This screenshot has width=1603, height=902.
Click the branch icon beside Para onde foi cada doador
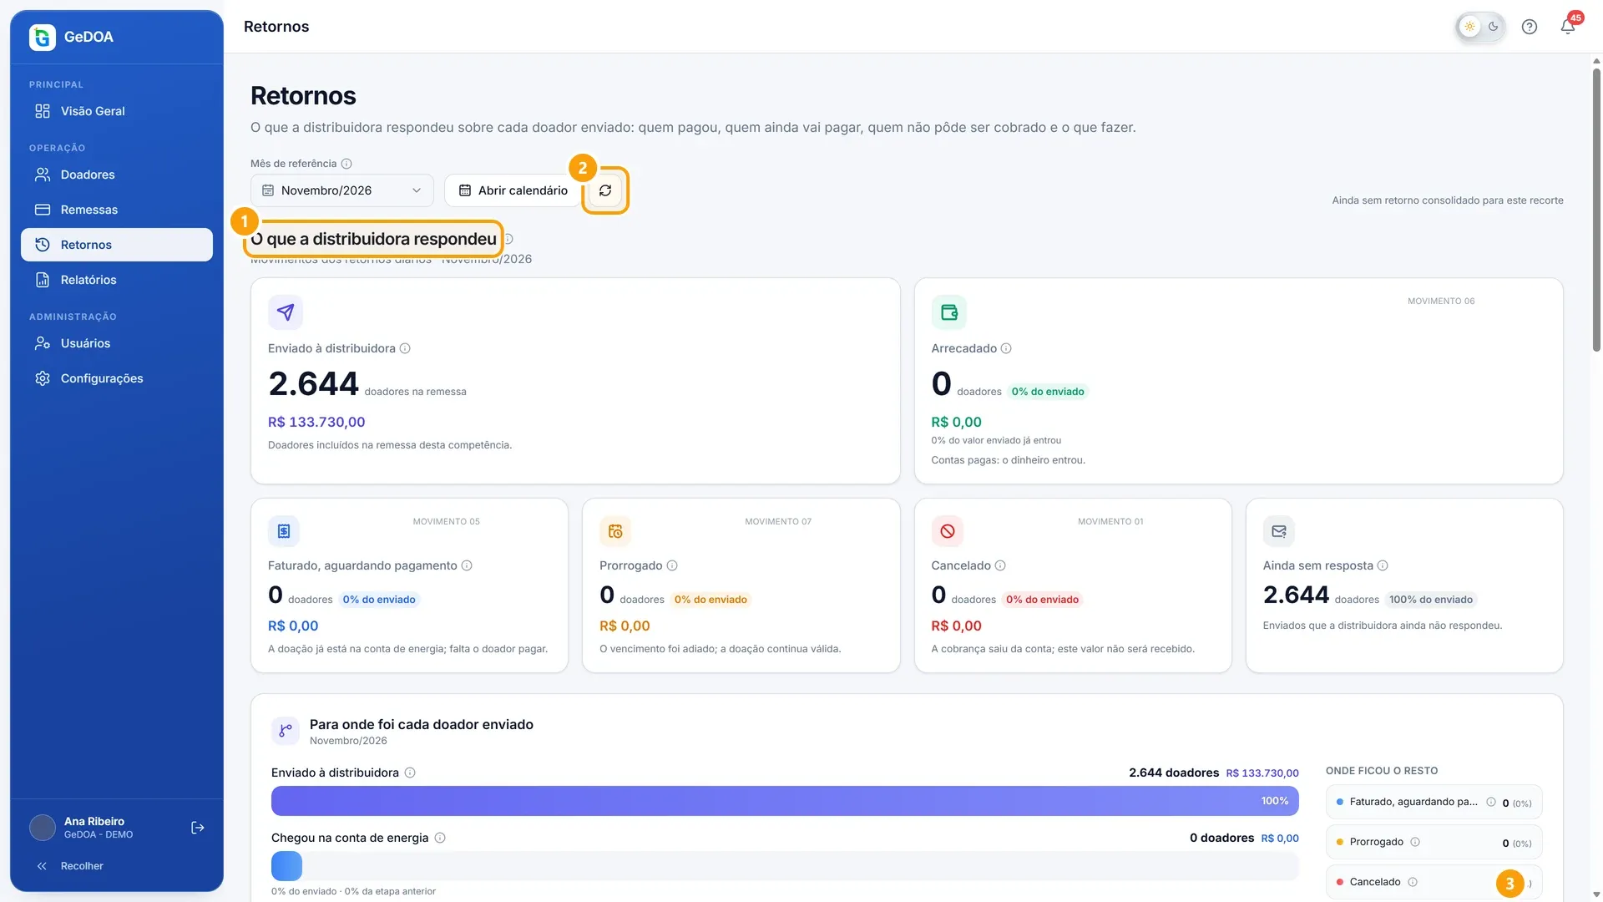click(286, 731)
